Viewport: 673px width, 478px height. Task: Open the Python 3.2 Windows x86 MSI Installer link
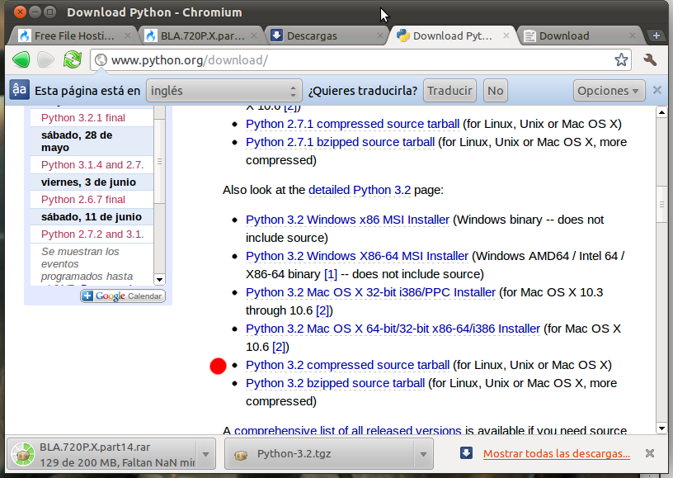348,220
